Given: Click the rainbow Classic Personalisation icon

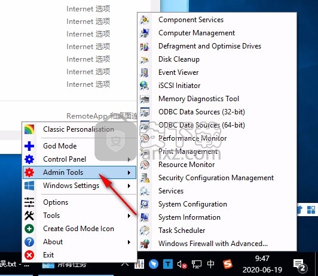Looking at the screenshot, I should 29,129.
